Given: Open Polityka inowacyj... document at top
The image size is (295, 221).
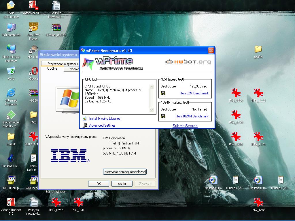Looking at the screenshot, I should [56, 9].
